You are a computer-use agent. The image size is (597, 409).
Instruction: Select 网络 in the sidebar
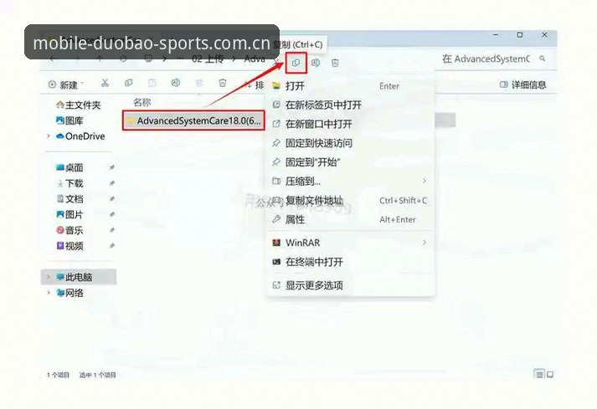pyautogui.click(x=69, y=293)
